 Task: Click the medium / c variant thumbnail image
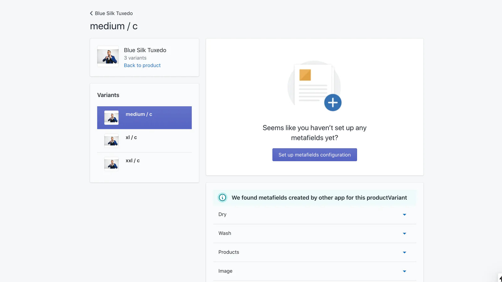[x=111, y=118]
